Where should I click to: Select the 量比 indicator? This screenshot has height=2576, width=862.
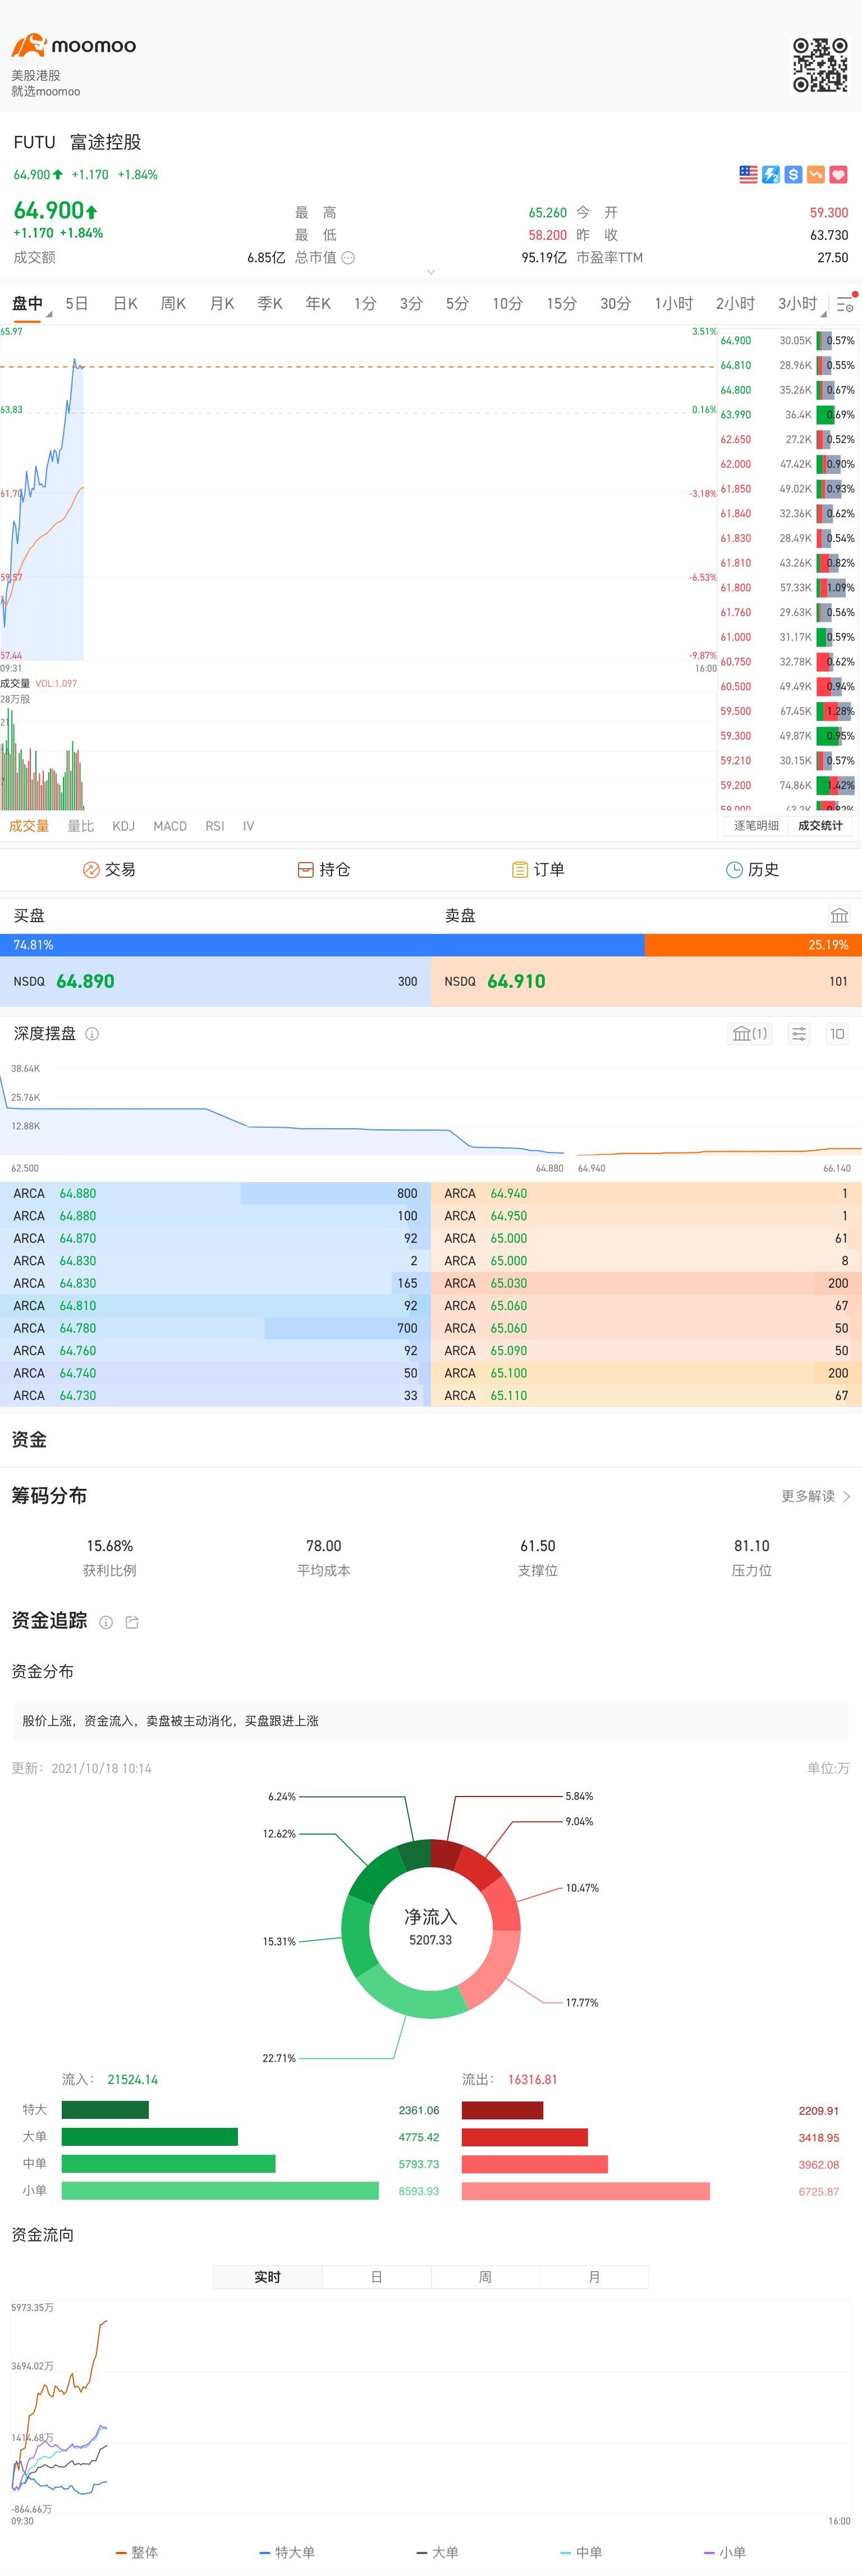(x=81, y=826)
